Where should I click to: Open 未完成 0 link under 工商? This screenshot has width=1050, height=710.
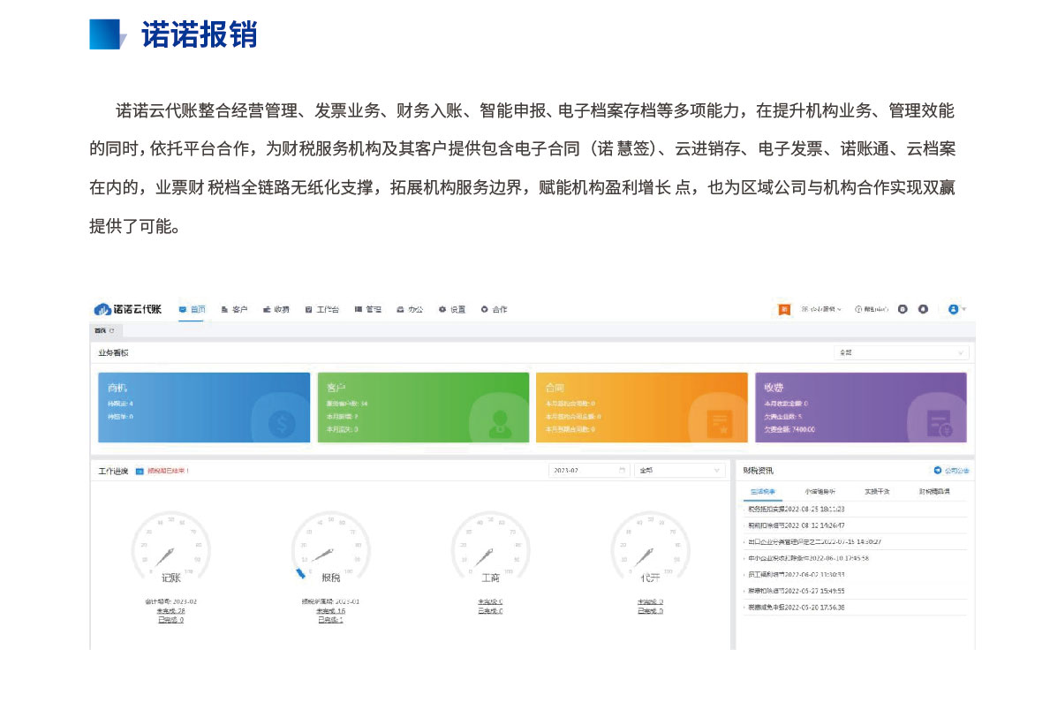click(x=490, y=601)
